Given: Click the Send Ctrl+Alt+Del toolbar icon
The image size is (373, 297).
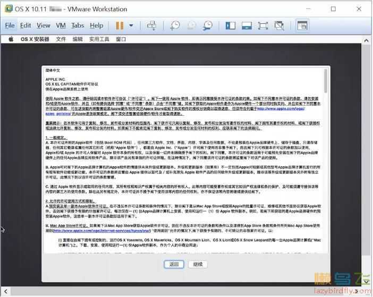Looking at the screenshot, I should pyautogui.click(x=152, y=26).
